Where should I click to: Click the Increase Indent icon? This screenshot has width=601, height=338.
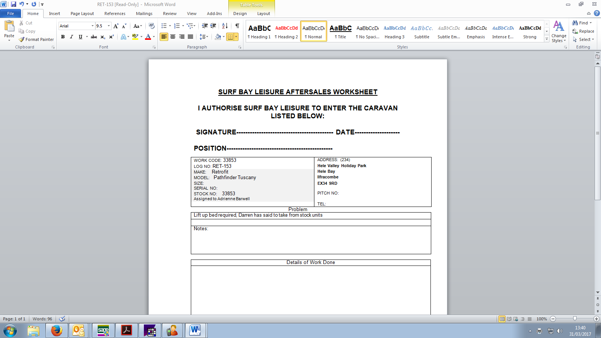(213, 26)
